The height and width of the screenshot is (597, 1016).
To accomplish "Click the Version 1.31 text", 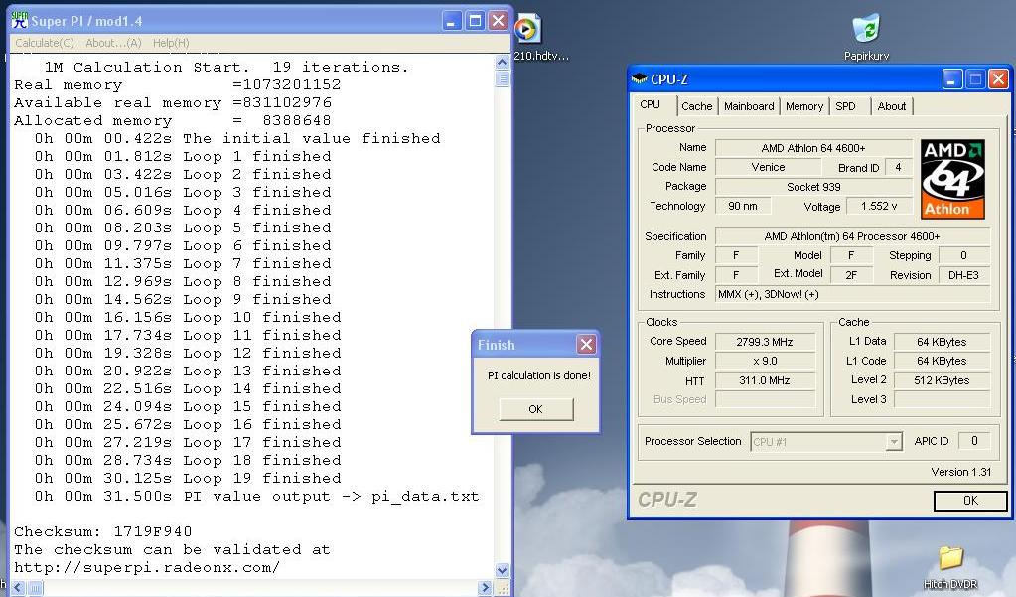I will (961, 472).
